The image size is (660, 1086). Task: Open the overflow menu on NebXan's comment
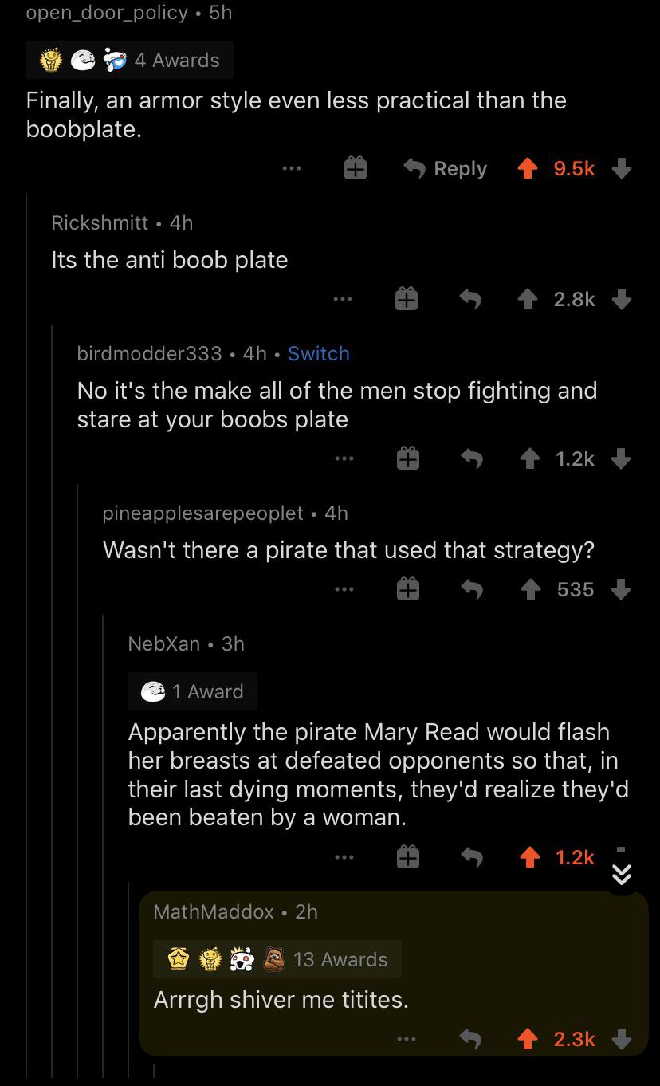pyautogui.click(x=344, y=857)
